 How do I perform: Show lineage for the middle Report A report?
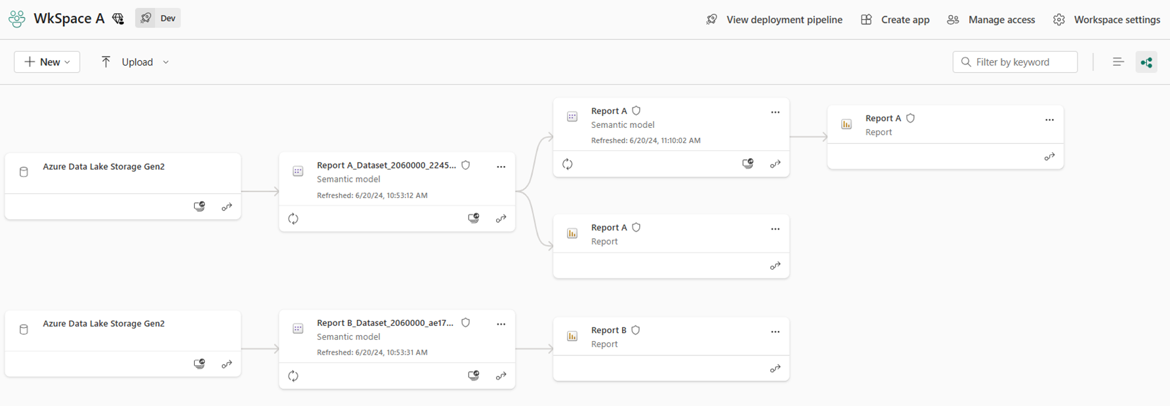(776, 266)
